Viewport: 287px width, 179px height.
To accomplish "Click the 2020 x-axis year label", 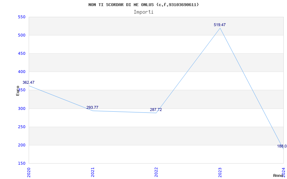I will (29, 172).
